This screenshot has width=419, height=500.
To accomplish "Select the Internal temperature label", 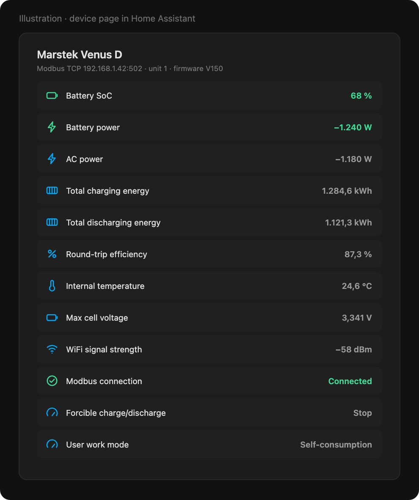I will (105, 286).
